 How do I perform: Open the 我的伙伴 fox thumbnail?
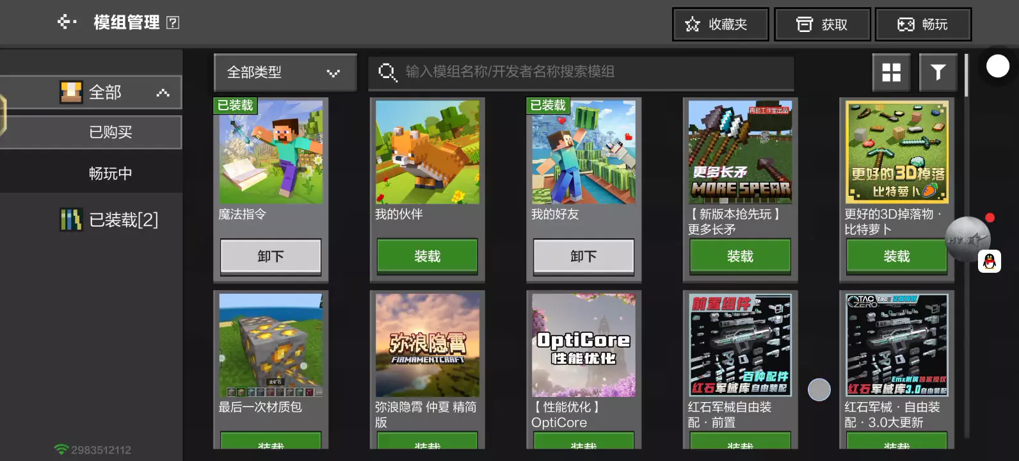[x=427, y=152]
